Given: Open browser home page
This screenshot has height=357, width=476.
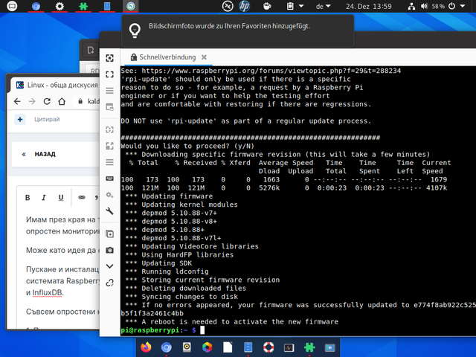Looking at the screenshot, I should pyautogui.click(x=62, y=101).
